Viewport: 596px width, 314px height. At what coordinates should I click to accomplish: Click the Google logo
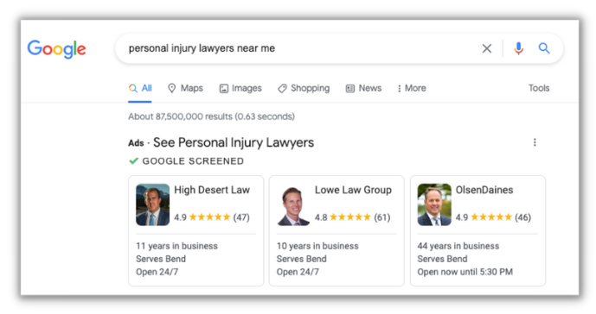pos(56,49)
